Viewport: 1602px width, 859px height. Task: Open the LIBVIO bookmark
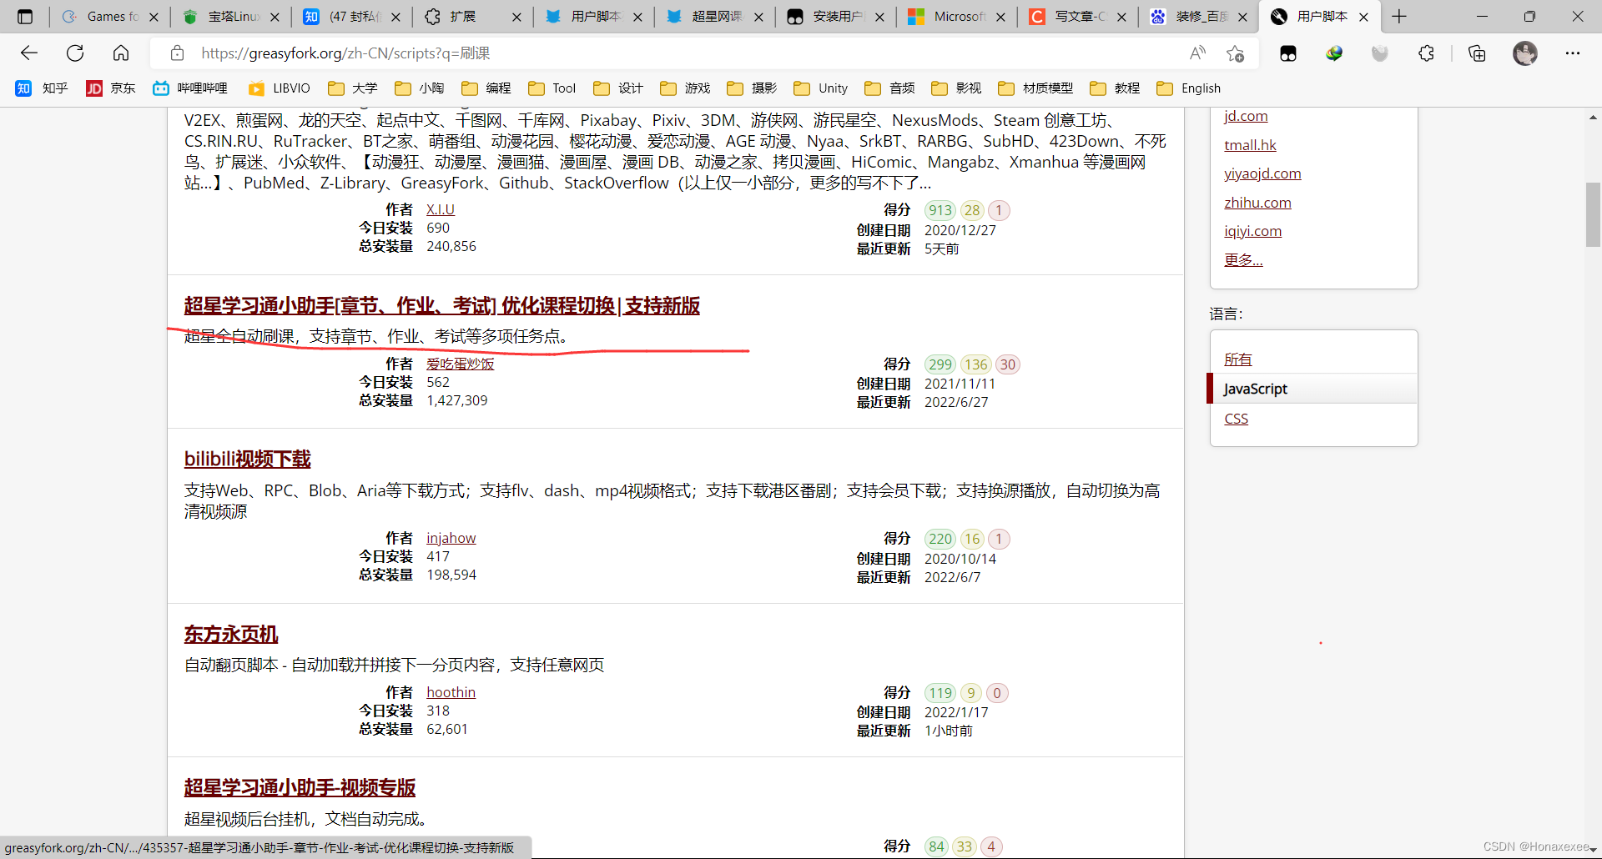[280, 88]
